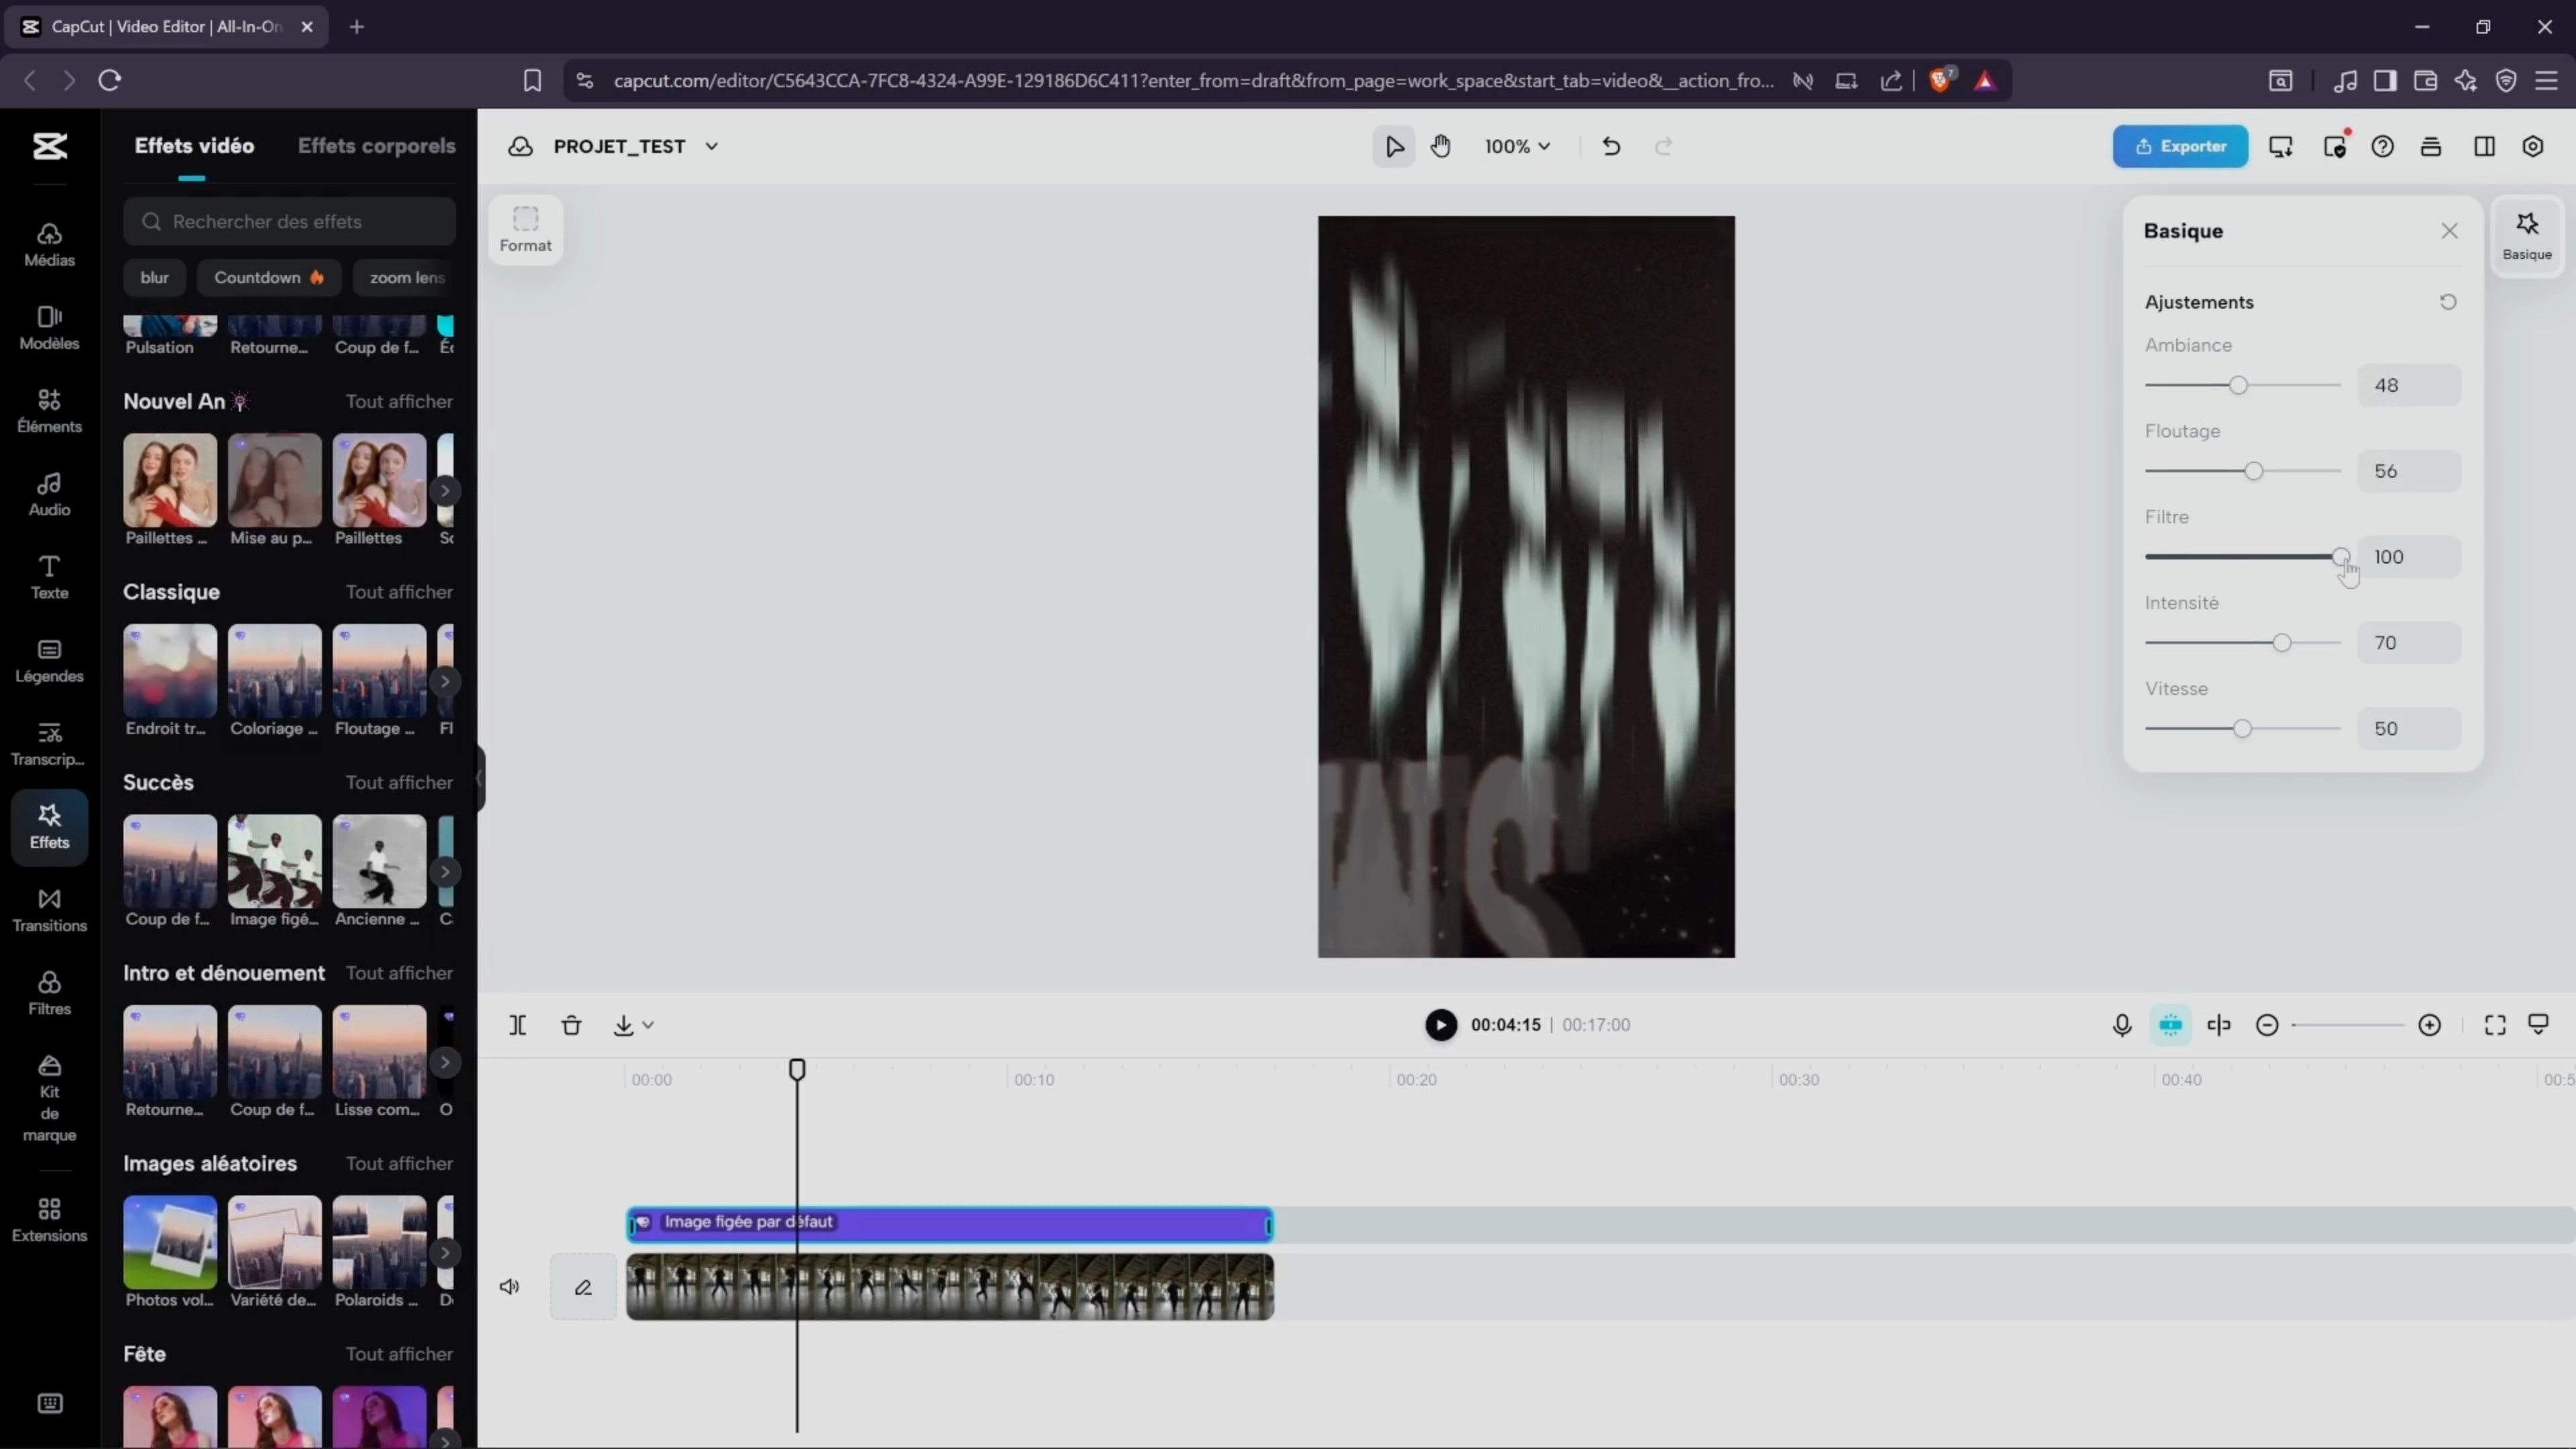This screenshot has width=2576, height=1449.
Task: Open the 100% zoom level dropdown
Action: point(1517,146)
